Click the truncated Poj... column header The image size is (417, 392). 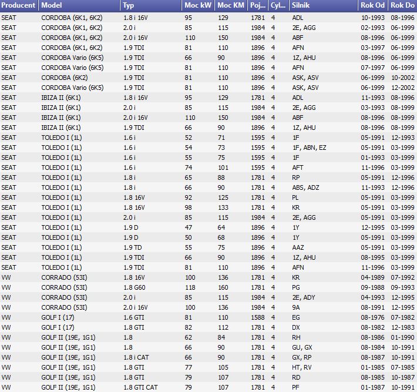tap(257, 5)
